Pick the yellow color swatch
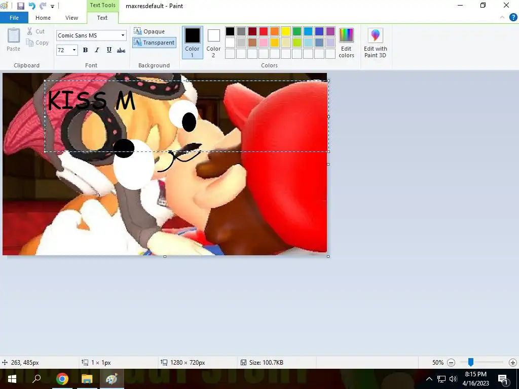 [286, 31]
